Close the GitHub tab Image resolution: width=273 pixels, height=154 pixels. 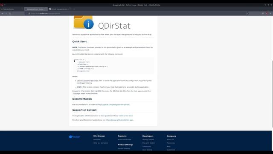click(x=70, y=9)
